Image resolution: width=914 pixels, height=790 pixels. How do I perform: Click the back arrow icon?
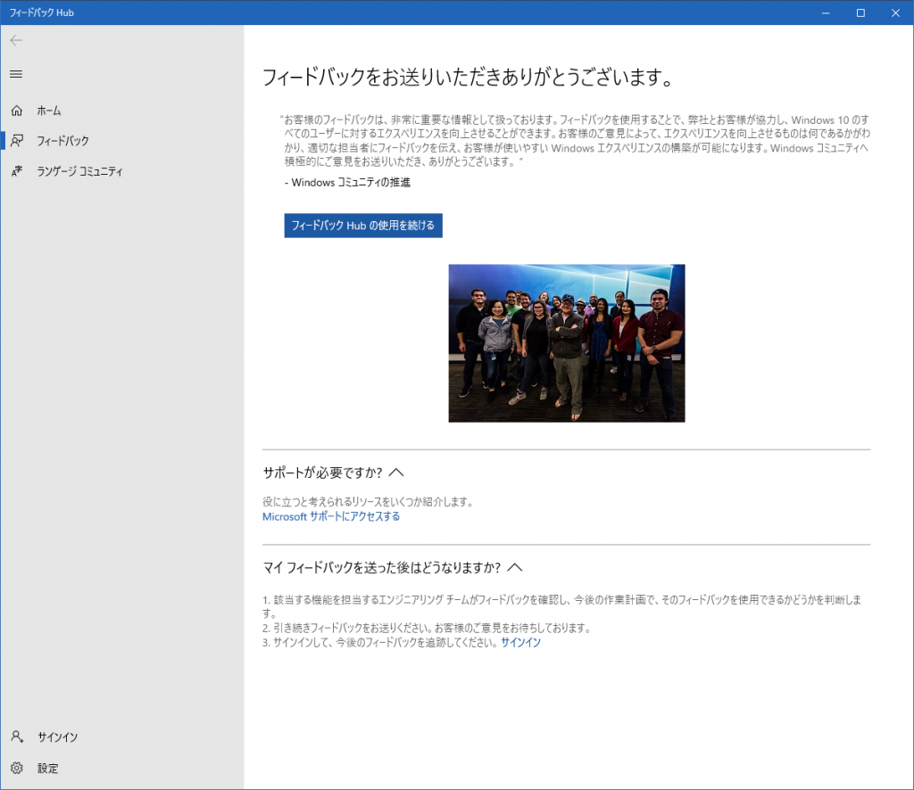(x=16, y=40)
